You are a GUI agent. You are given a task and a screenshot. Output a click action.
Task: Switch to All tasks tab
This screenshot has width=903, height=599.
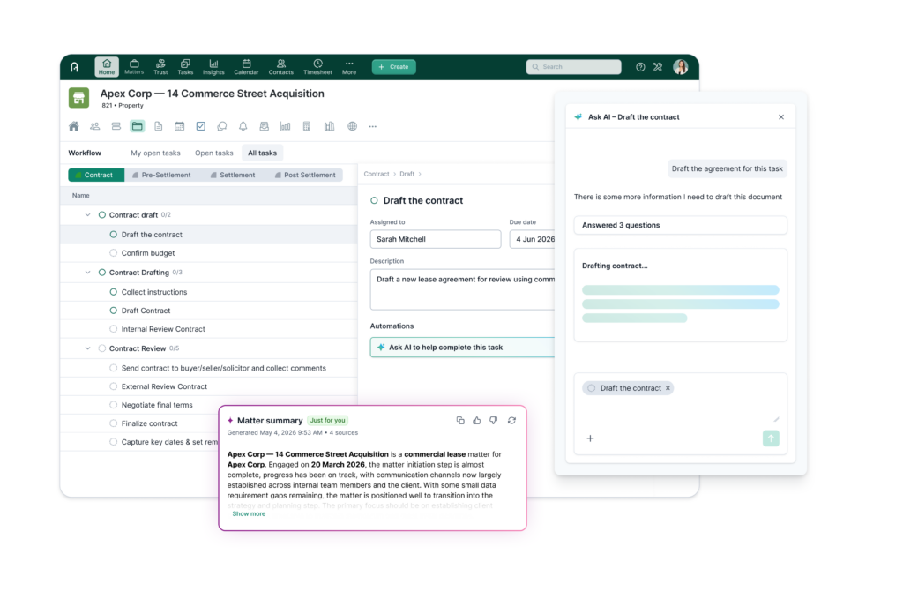tap(262, 153)
